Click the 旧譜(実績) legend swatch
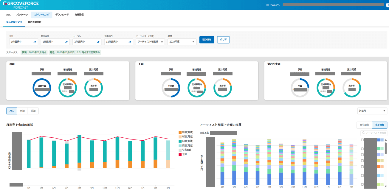Image resolution: width=389 pixels, height=191 pixels. [x=180, y=141]
